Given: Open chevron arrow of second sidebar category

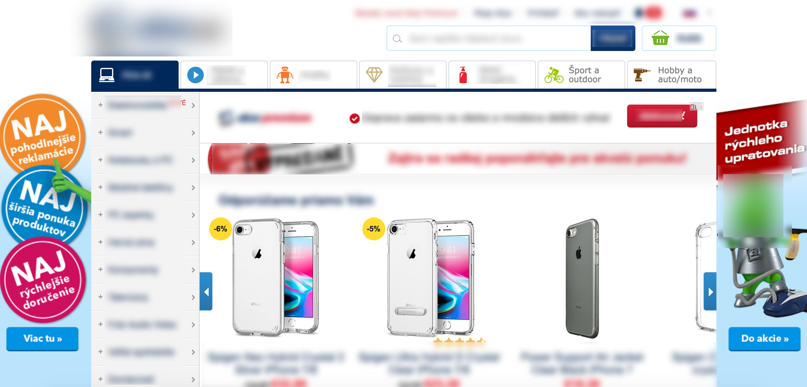Looking at the screenshot, I should click(x=193, y=133).
